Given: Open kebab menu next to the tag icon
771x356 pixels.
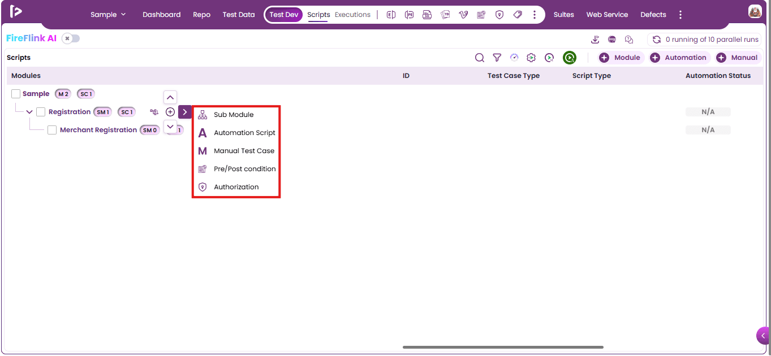Looking at the screenshot, I should coord(535,15).
